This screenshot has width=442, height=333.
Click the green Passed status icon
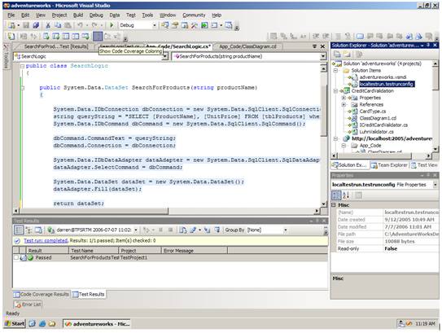pyautogui.click(x=30, y=257)
